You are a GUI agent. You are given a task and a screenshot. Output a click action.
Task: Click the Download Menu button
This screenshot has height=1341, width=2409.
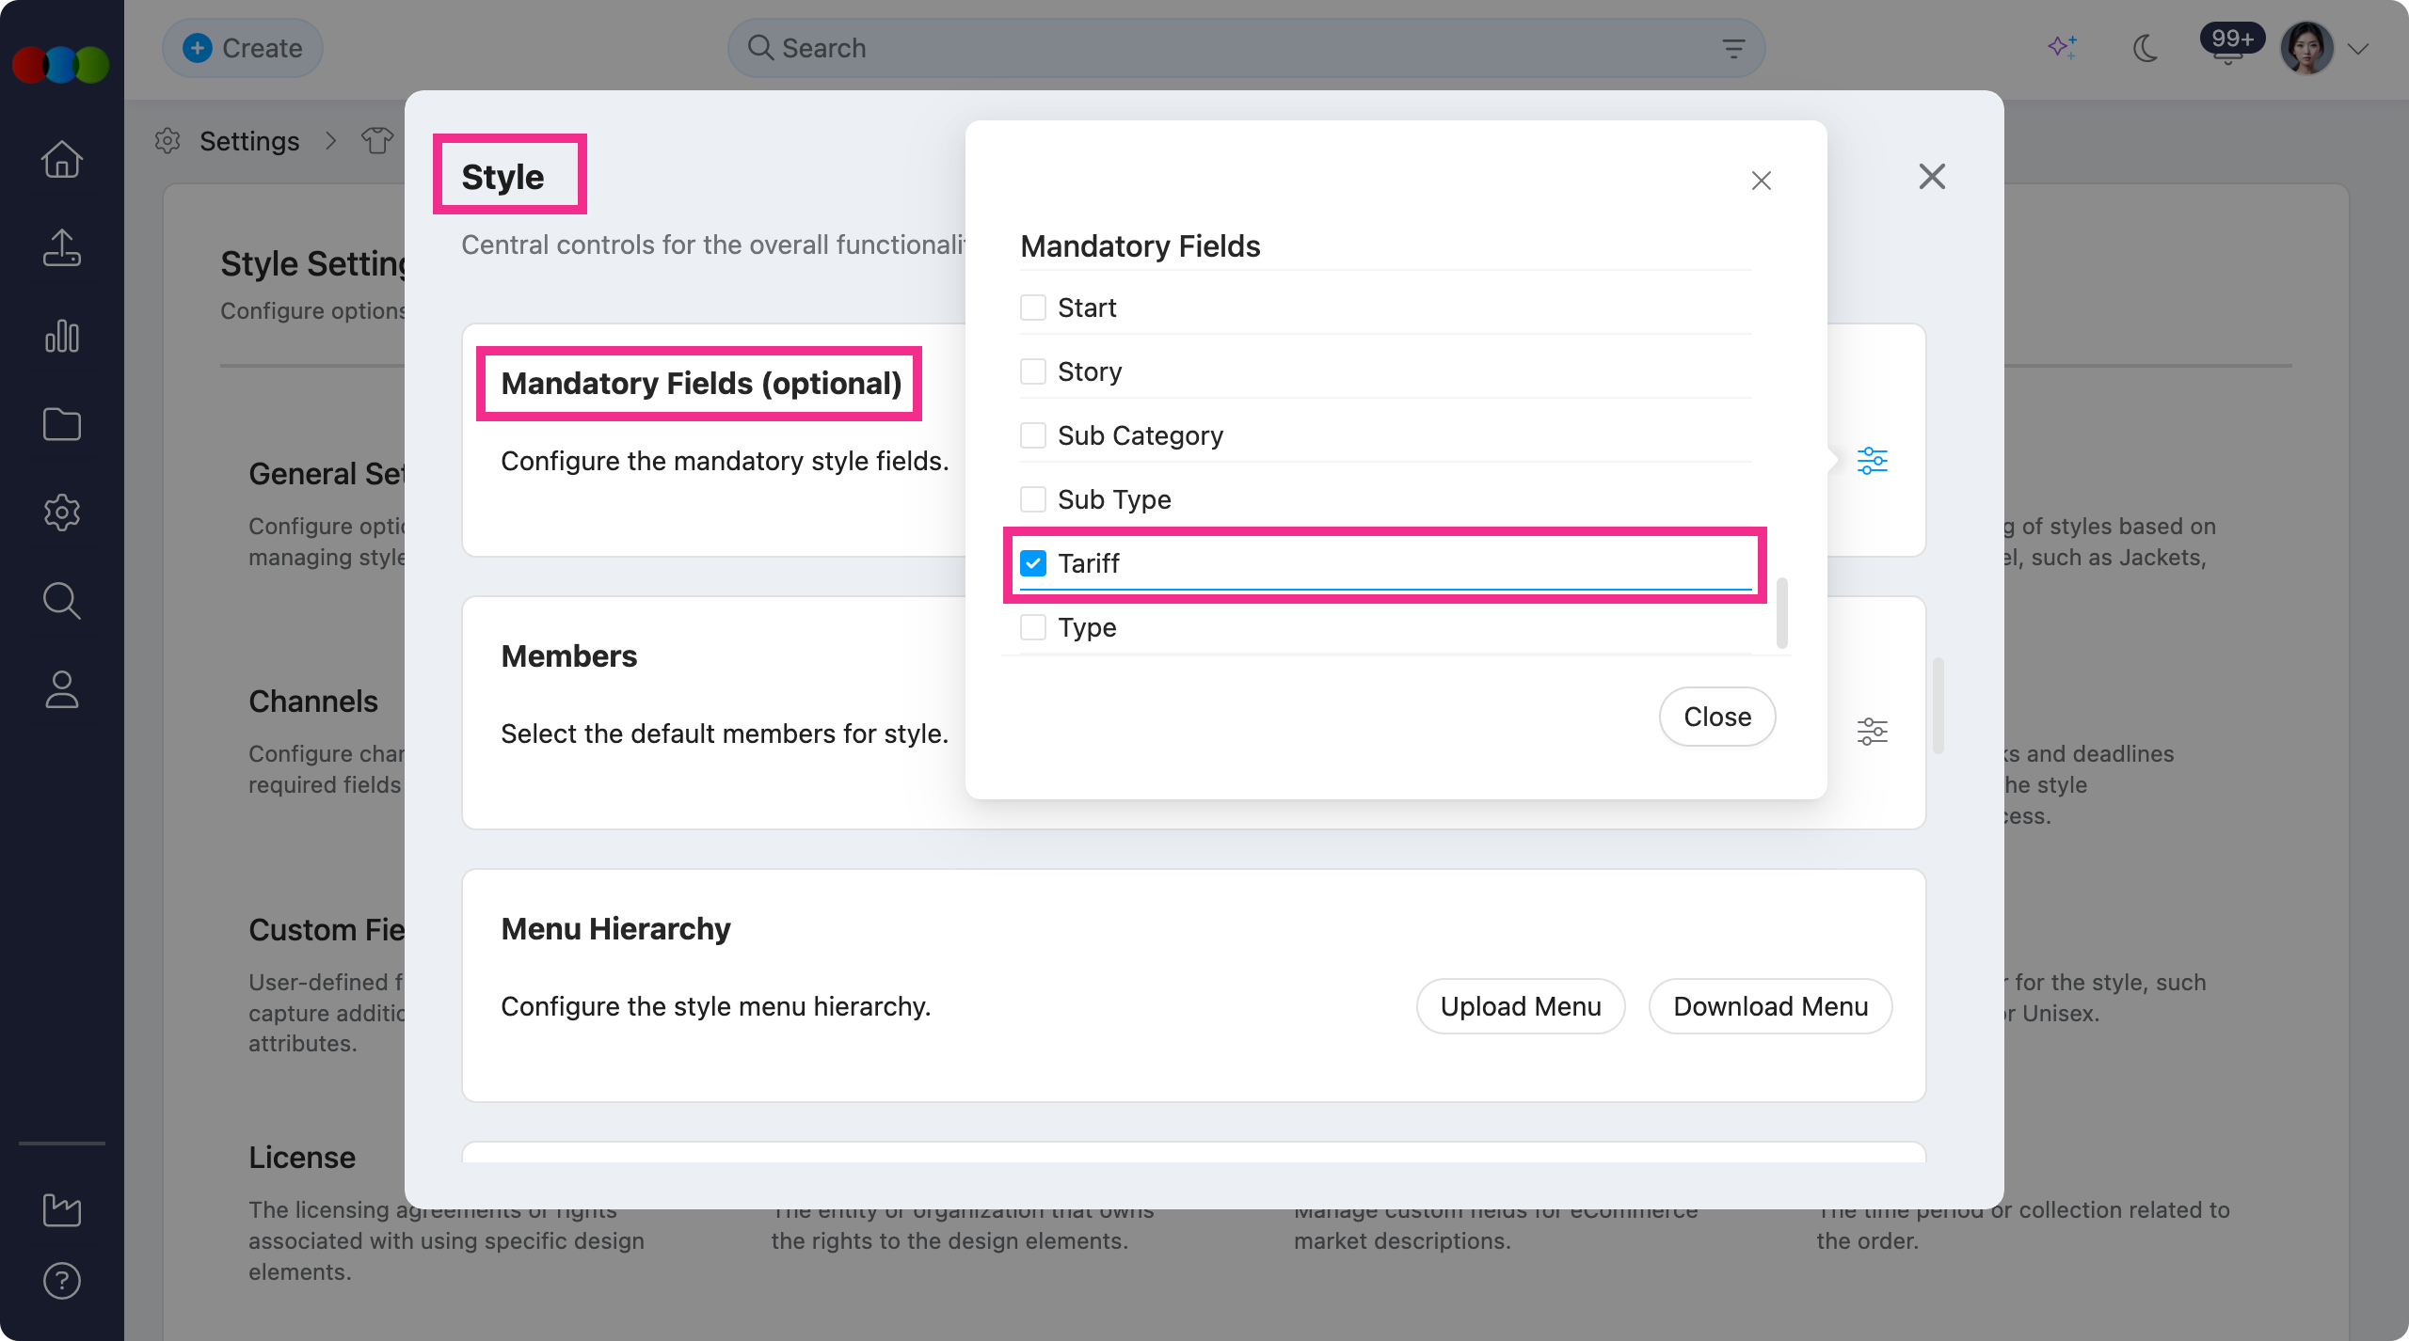1771,1006
